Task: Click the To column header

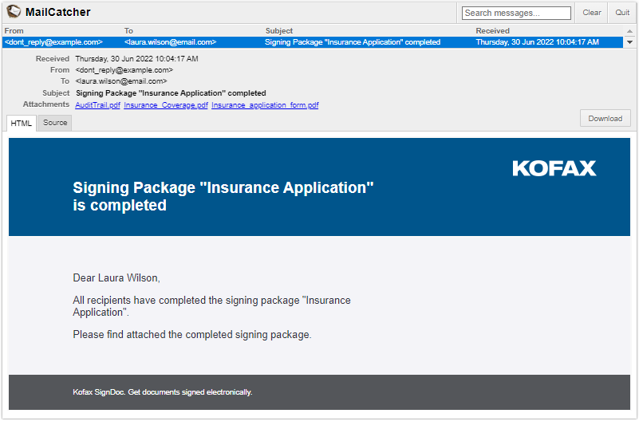Action: point(128,31)
